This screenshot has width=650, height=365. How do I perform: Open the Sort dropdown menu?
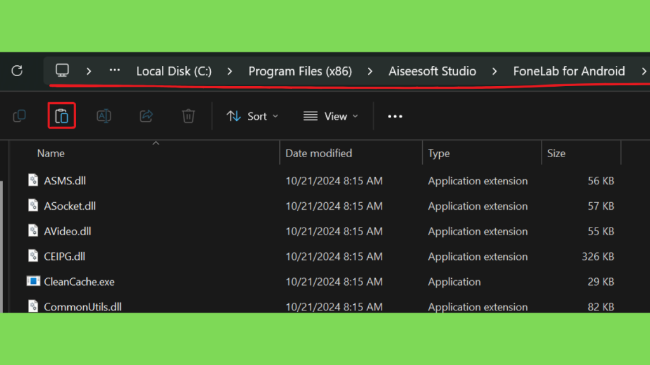click(x=253, y=117)
